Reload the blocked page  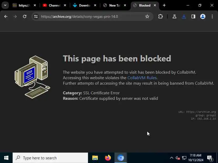click(x=25, y=16)
